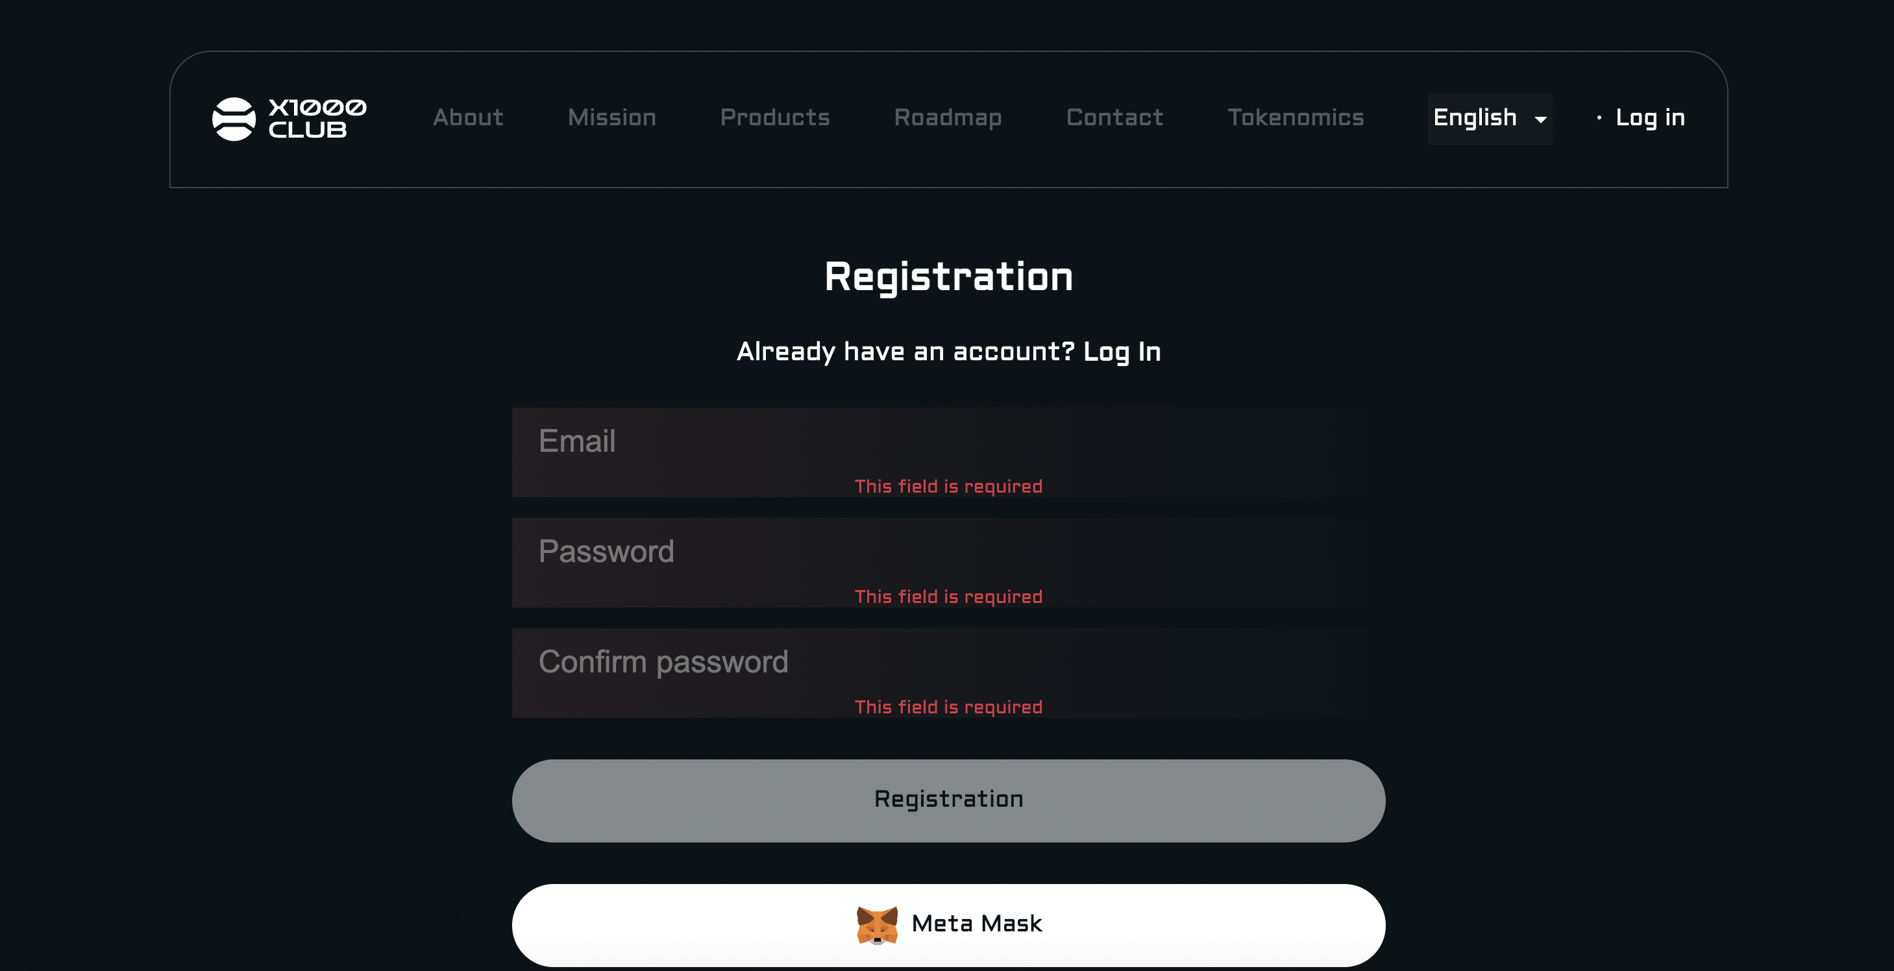The width and height of the screenshot is (1894, 971).
Task: Connect with the Meta Mask button
Action: [948, 925]
